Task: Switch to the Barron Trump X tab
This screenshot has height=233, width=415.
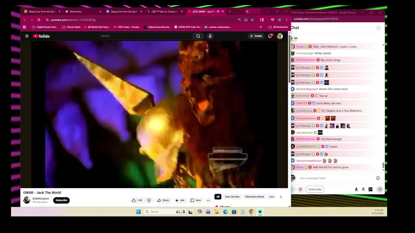Action: click(x=165, y=12)
